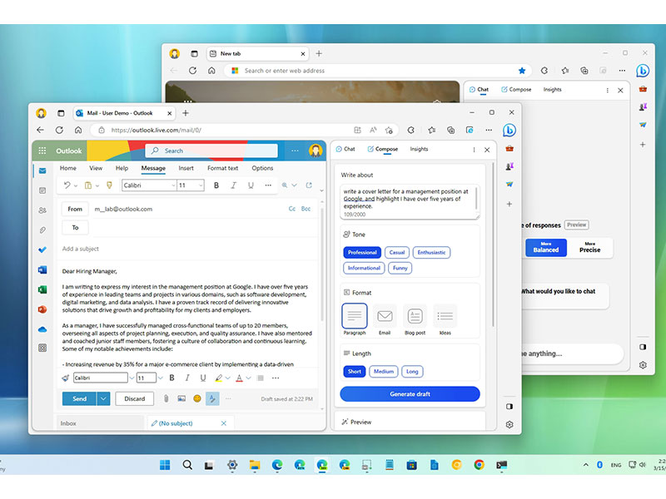Screen dimensions: 666x499
Task: Open Compose tab in back window
Action: (x=516, y=90)
